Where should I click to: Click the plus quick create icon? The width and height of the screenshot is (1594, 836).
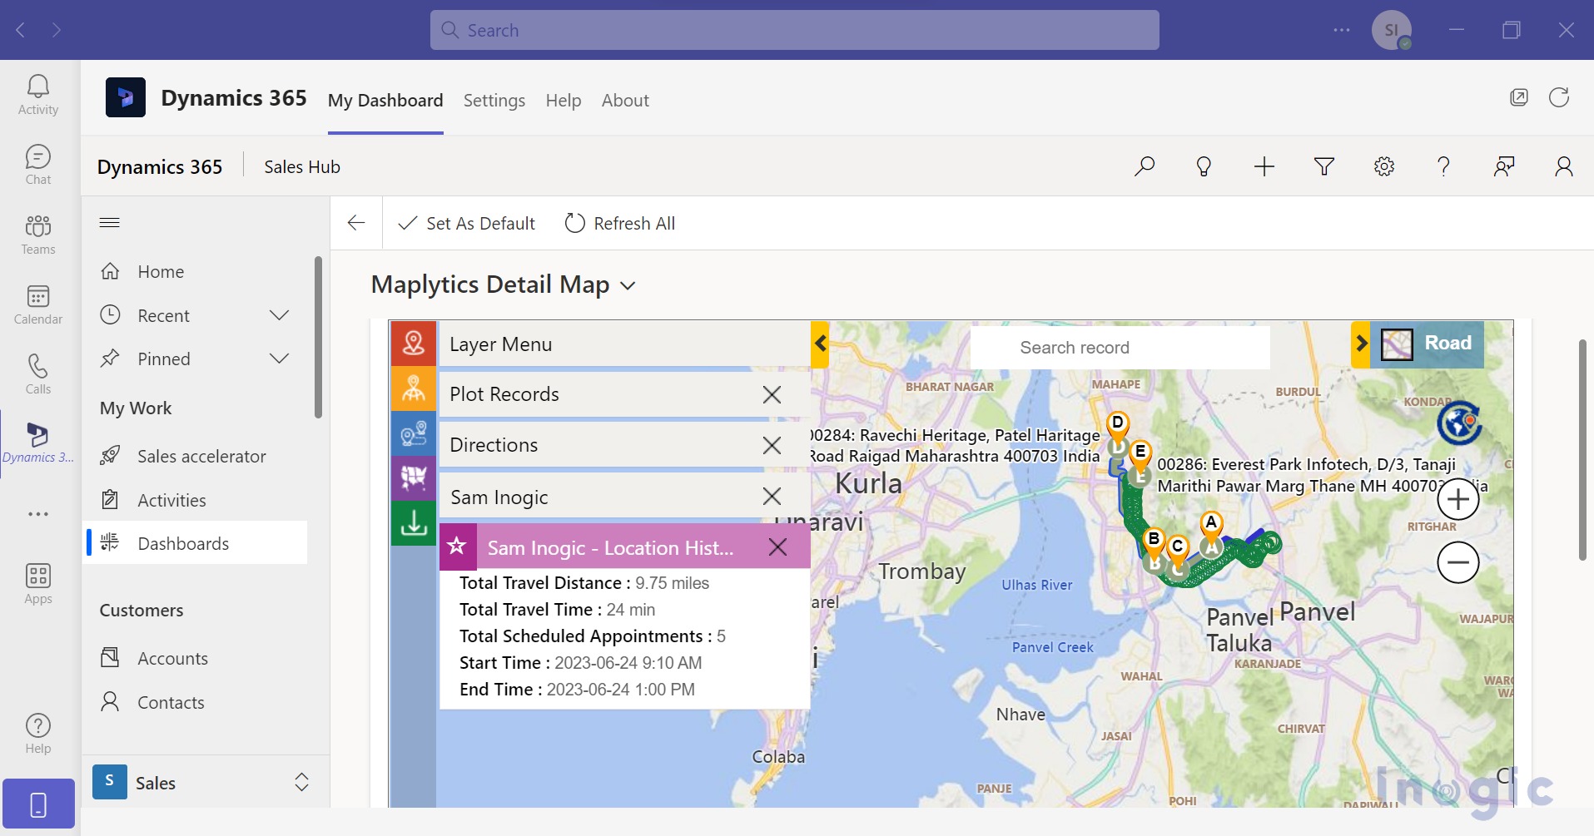[x=1264, y=166]
